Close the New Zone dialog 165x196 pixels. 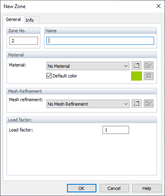159,6
